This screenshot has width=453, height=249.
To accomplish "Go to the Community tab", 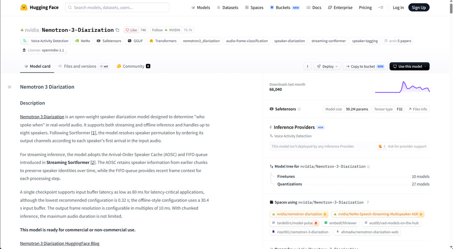I will (133, 66).
